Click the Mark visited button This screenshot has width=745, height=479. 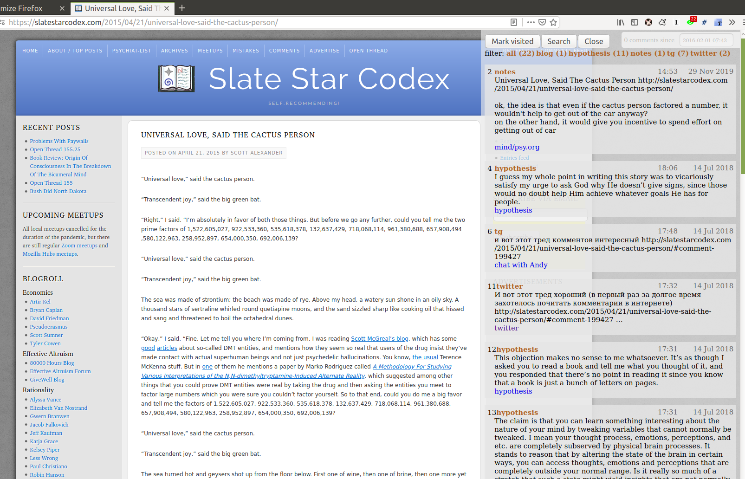point(512,41)
